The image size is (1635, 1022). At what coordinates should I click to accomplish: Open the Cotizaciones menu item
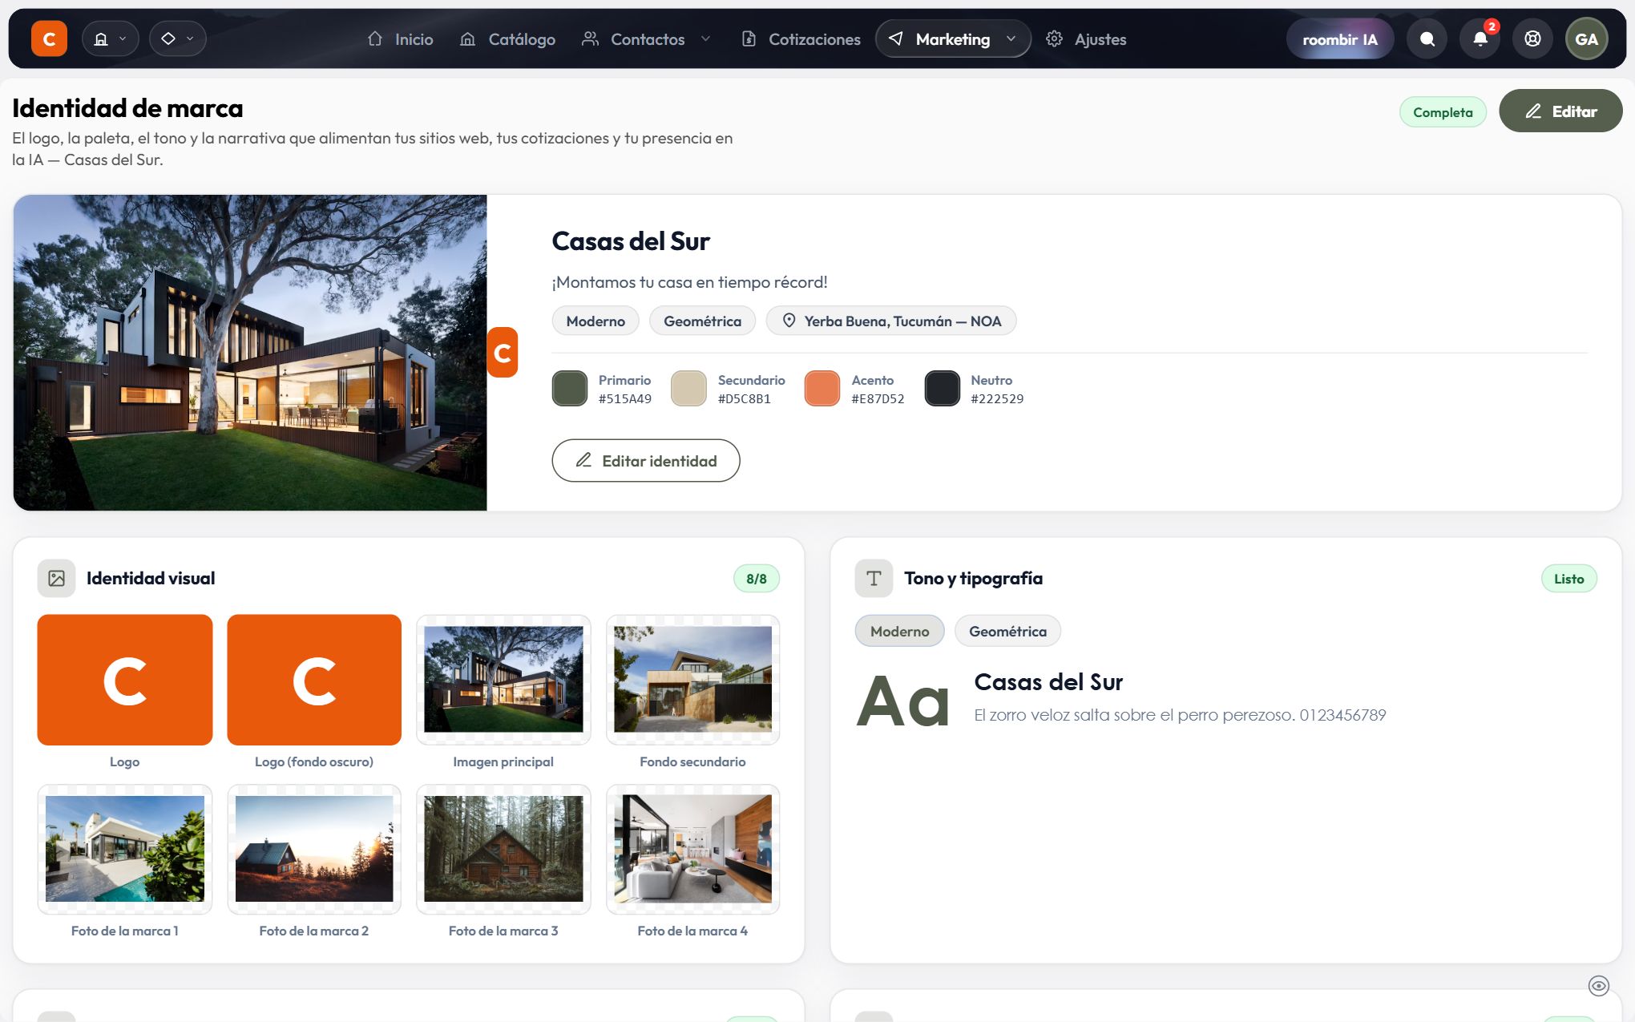pyautogui.click(x=801, y=38)
